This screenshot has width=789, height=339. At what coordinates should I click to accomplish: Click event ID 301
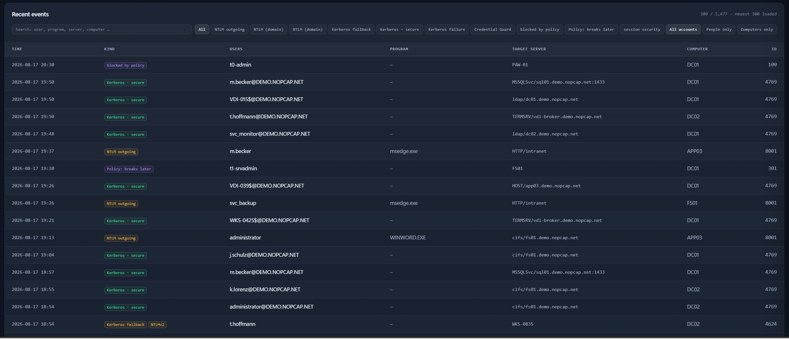click(x=772, y=168)
